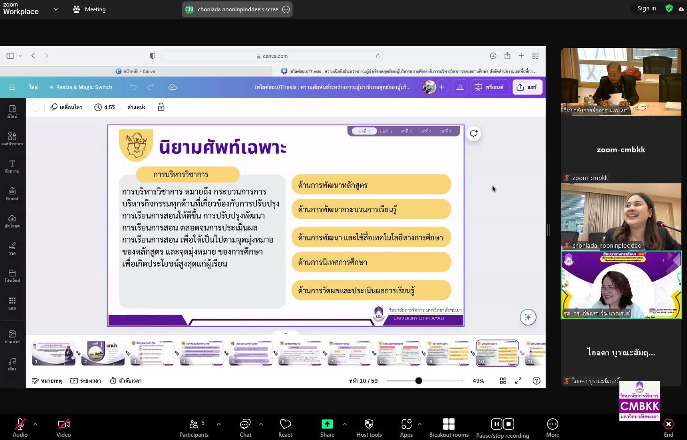Open the Draw tool in Canva sidebar

[x=12, y=248]
